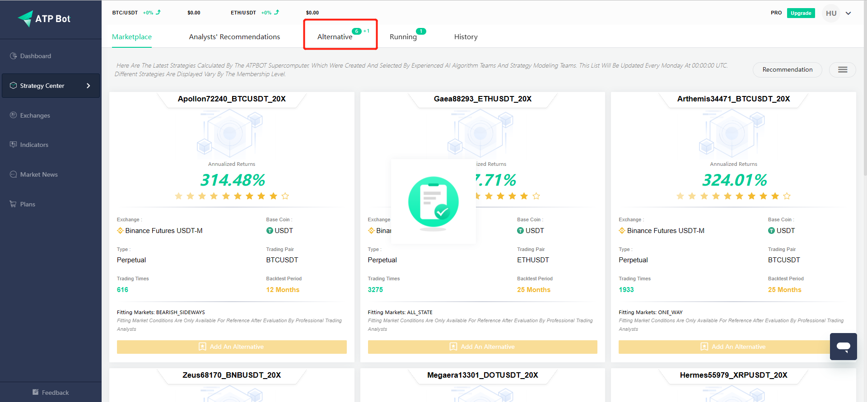Click Apollon72240 card cube illustration
Viewport: 867px width, 402px height.
(x=230, y=133)
